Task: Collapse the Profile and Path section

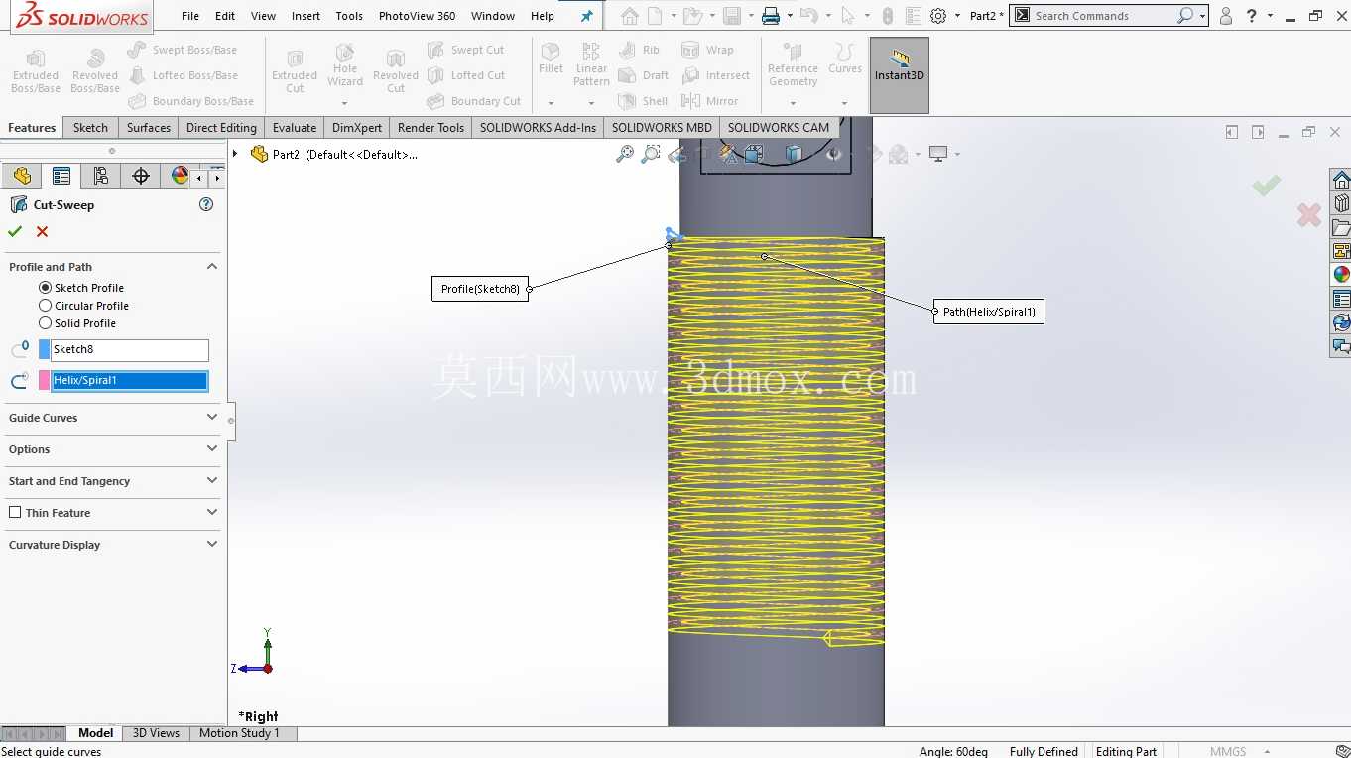Action: (x=212, y=267)
